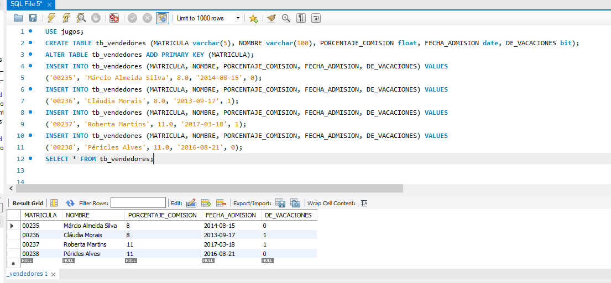Sort by DE_VACACIONES column header

[x=289, y=215]
